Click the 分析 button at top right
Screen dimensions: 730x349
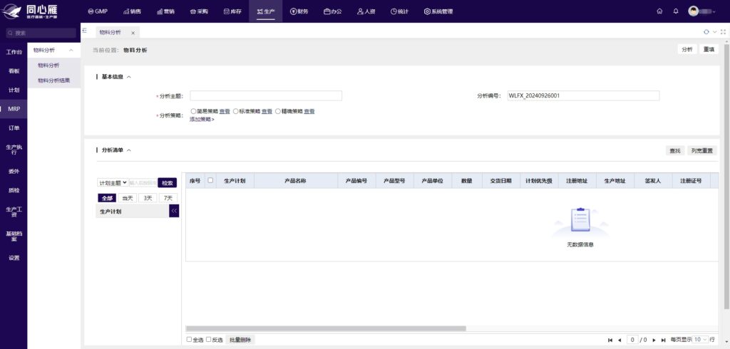pyautogui.click(x=687, y=49)
